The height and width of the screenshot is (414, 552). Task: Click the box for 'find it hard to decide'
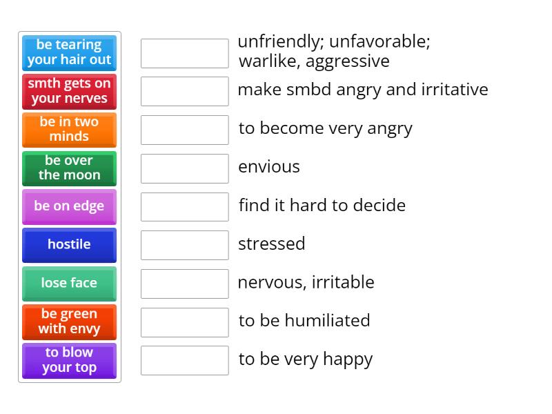coord(184,206)
